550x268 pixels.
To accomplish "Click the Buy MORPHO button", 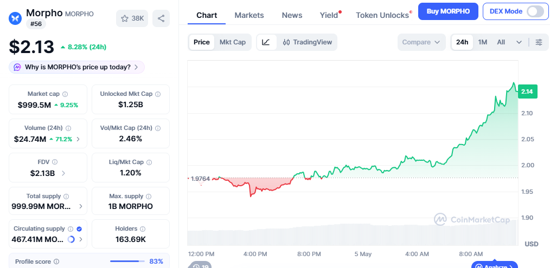I will [x=448, y=11].
